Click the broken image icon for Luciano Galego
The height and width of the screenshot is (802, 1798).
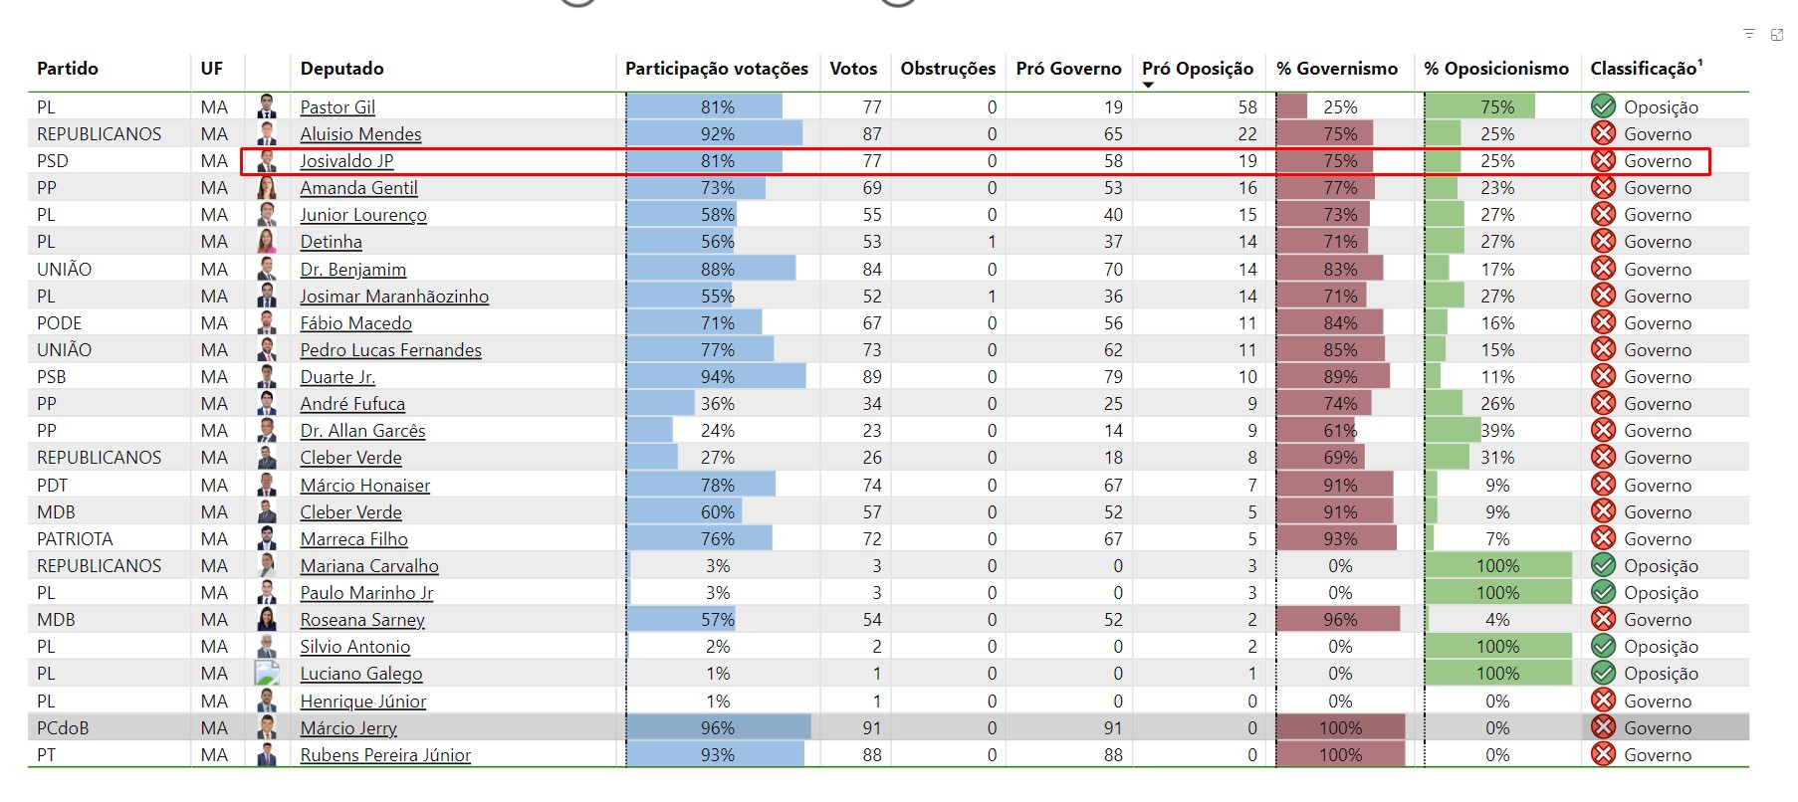pyautogui.click(x=267, y=674)
